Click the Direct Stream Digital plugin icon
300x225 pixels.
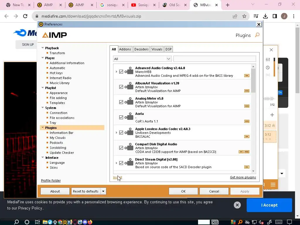pos(129,162)
